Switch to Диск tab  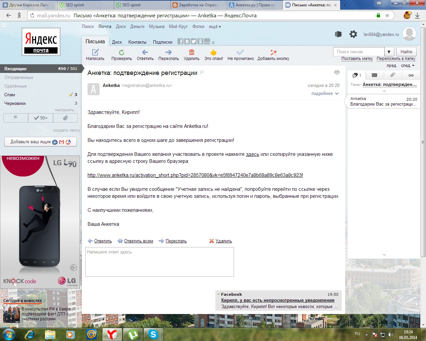click(117, 42)
